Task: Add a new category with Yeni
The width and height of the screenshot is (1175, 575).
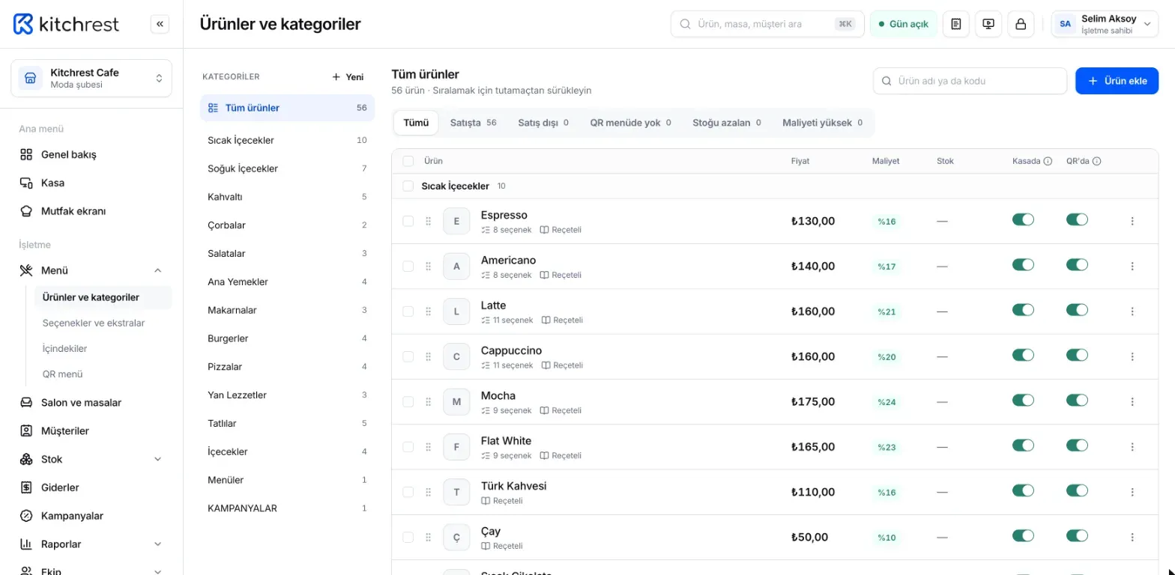Action: [x=348, y=77]
